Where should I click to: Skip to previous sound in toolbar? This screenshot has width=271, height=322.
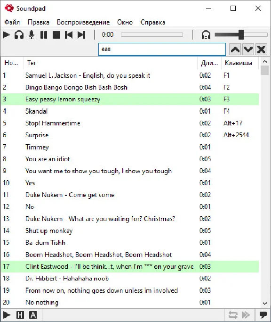point(69,35)
